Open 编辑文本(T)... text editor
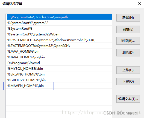The height and width of the screenshot is (118, 144). [128, 99]
